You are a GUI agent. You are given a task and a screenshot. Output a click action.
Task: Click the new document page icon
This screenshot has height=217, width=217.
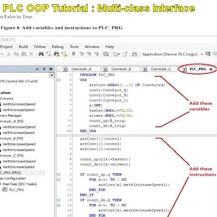tap(125, 54)
